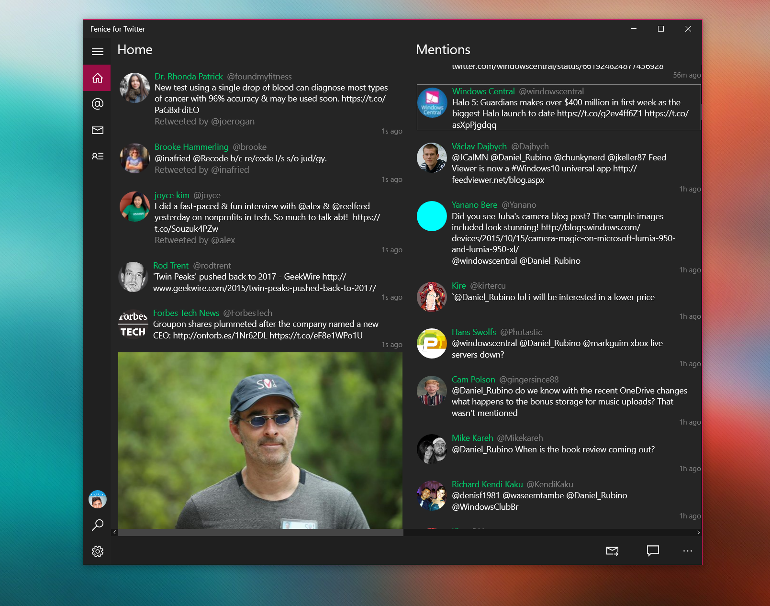
Task: Select the OneDrive changes question tweet
Action: (x=569, y=402)
